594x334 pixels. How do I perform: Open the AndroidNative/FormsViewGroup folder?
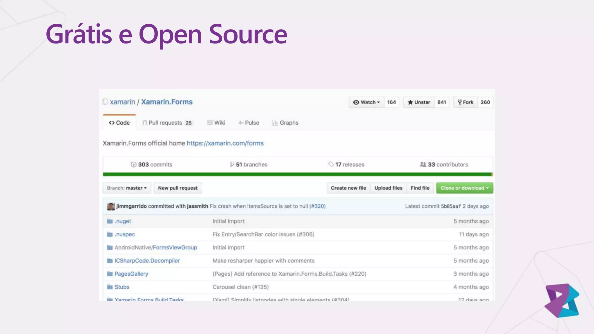click(156, 247)
